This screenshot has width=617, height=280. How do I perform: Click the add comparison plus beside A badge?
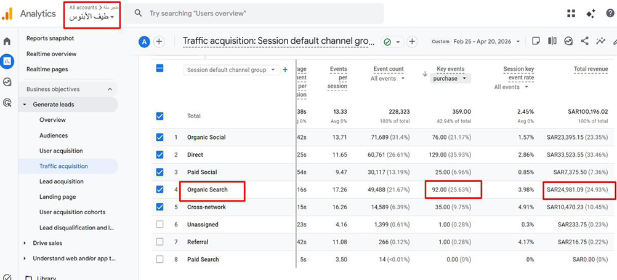(x=159, y=42)
